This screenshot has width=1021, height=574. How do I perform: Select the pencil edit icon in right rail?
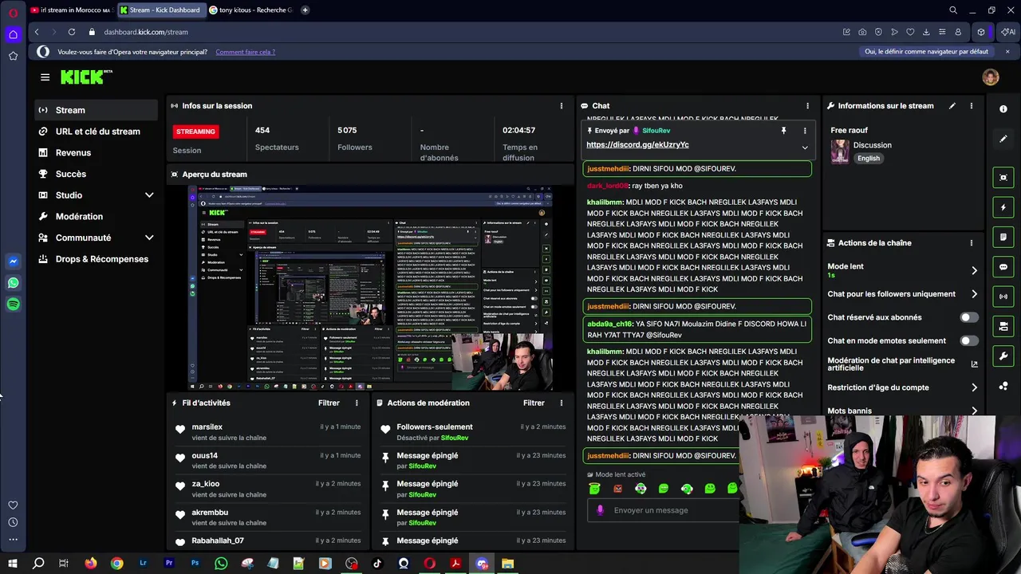[1003, 139]
